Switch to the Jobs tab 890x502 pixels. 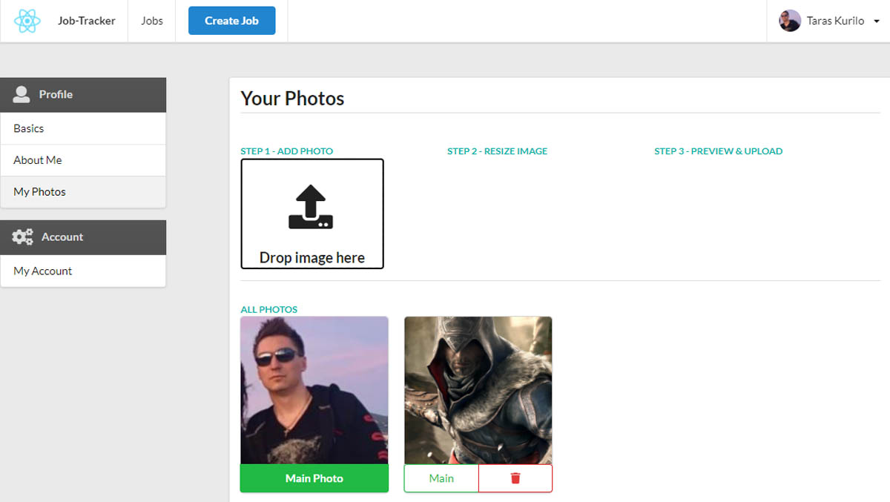pyautogui.click(x=151, y=20)
